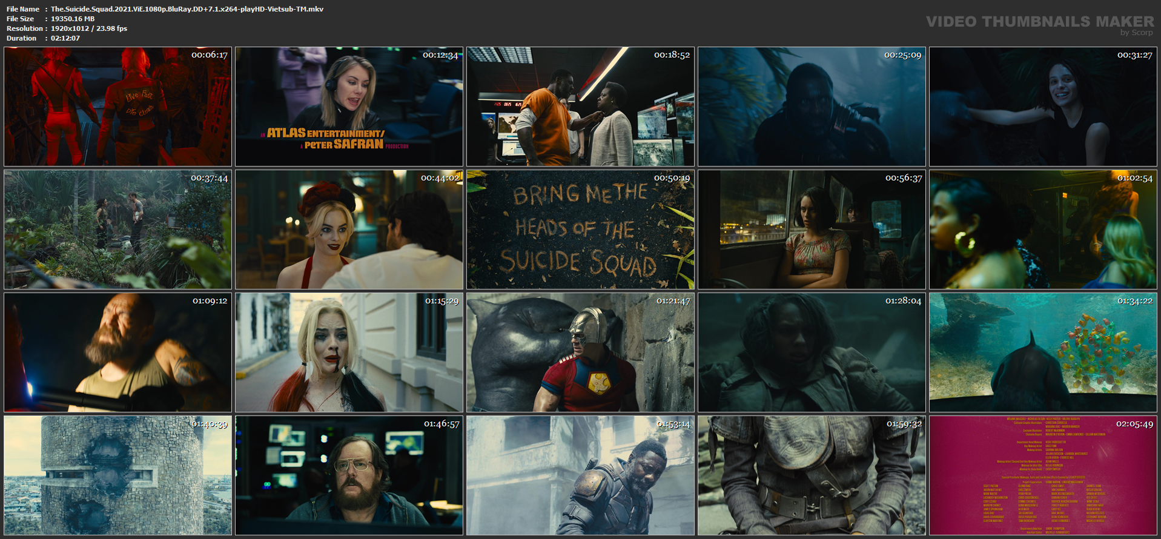Open the thumbnail at 00:18:52
Viewport: 1161px width, 539px height.
point(581,107)
